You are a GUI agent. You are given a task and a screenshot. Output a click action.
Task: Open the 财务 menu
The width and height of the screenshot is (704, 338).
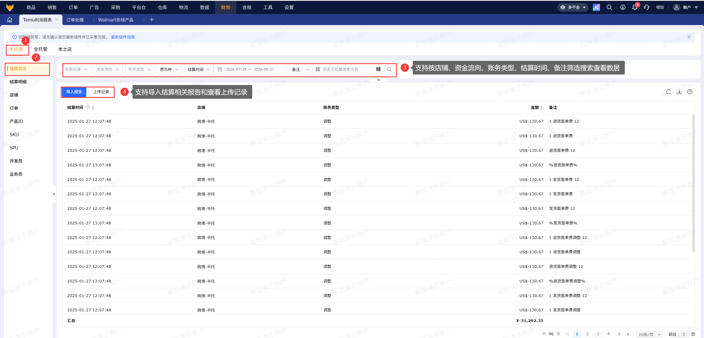pos(226,7)
